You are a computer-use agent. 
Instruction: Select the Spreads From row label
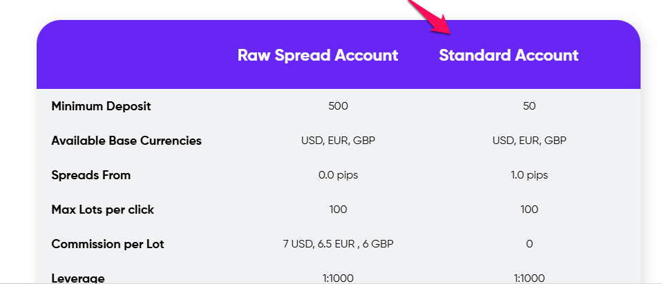91,175
